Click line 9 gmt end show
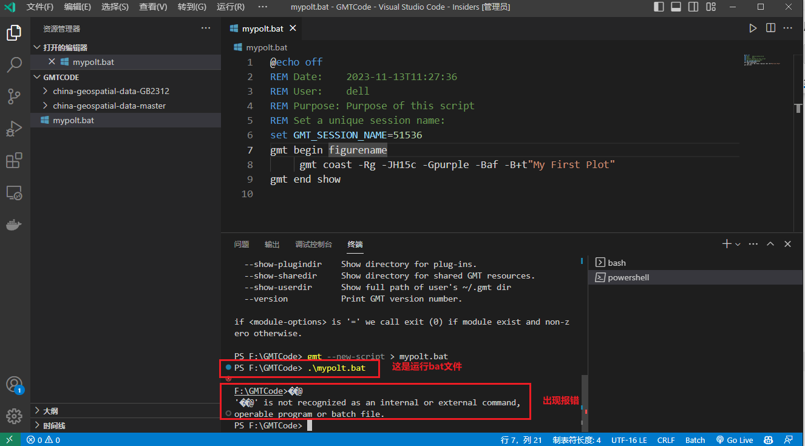 tap(305, 179)
